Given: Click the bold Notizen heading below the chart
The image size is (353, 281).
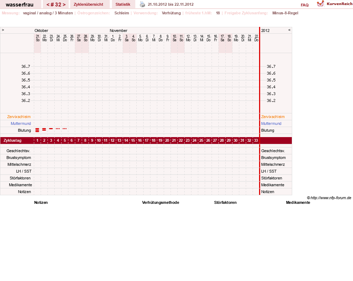Looking at the screenshot, I should point(41,202).
